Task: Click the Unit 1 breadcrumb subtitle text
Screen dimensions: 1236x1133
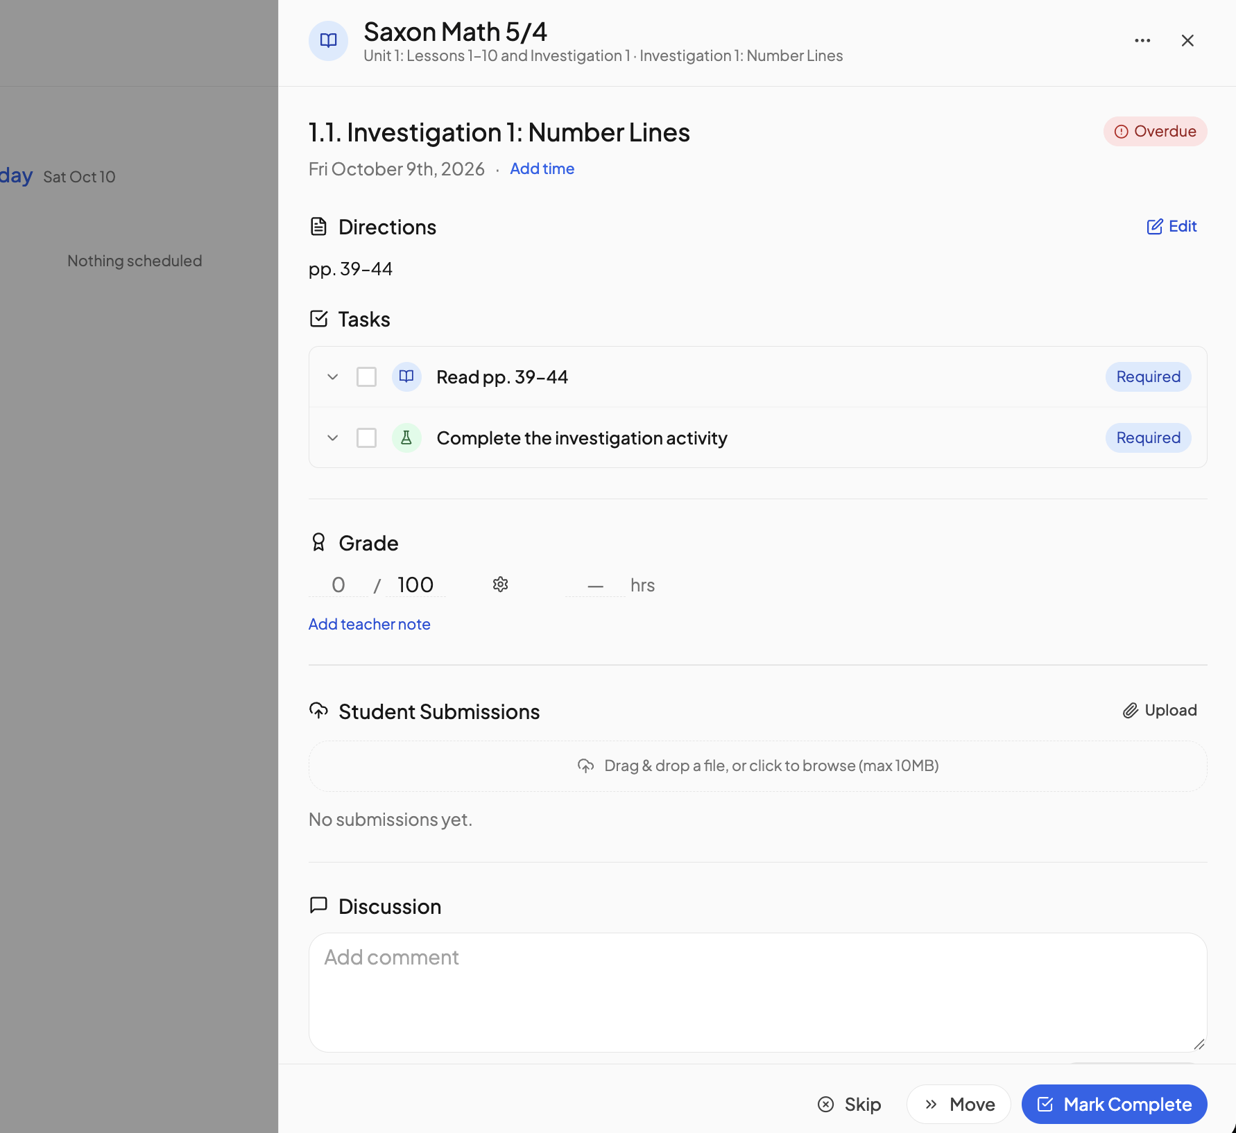Action: point(603,55)
